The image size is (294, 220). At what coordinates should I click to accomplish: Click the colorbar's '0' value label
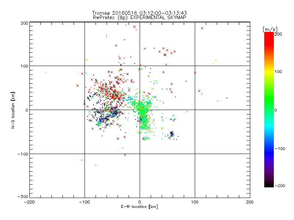tap(276, 110)
